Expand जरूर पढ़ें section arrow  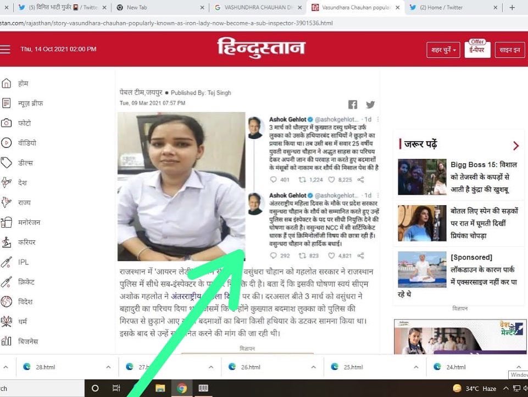(516, 146)
